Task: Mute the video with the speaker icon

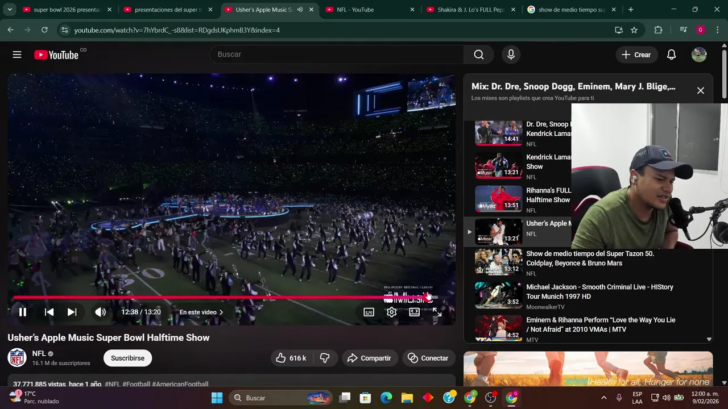Action: (x=101, y=312)
